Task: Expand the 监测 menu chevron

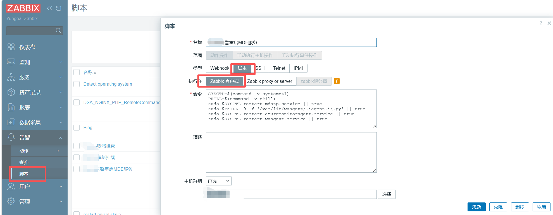Action: tap(61, 62)
